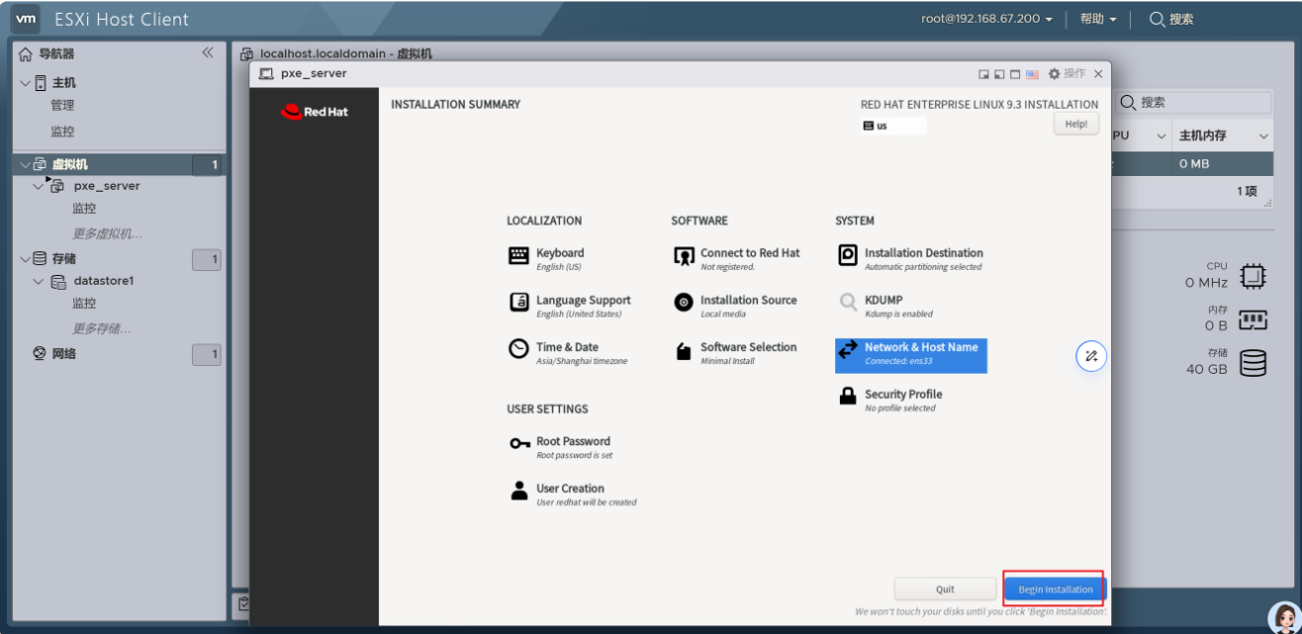This screenshot has width=1302, height=634.
Task: Switch console to full window icon
Action: coord(1015,74)
